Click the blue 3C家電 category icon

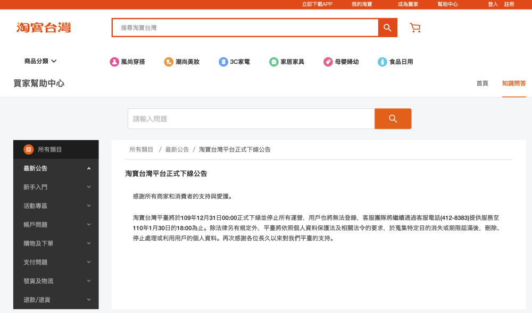223,62
